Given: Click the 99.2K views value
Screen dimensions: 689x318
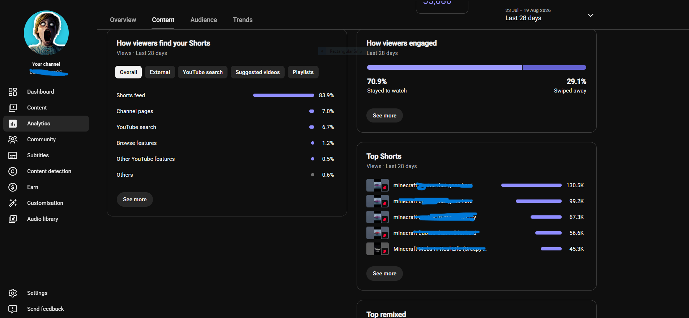Looking at the screenshot, I should coord(577,201).
